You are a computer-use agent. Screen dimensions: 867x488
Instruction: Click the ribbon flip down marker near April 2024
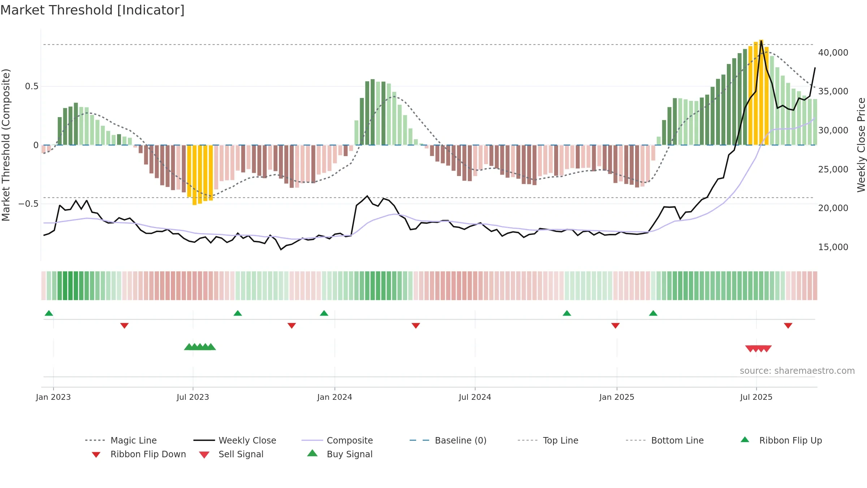[416, 326]
